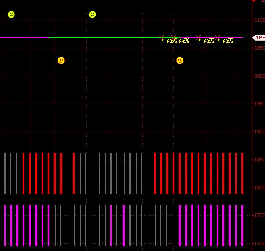Click the 1900 price axis label

click(260, 132)
